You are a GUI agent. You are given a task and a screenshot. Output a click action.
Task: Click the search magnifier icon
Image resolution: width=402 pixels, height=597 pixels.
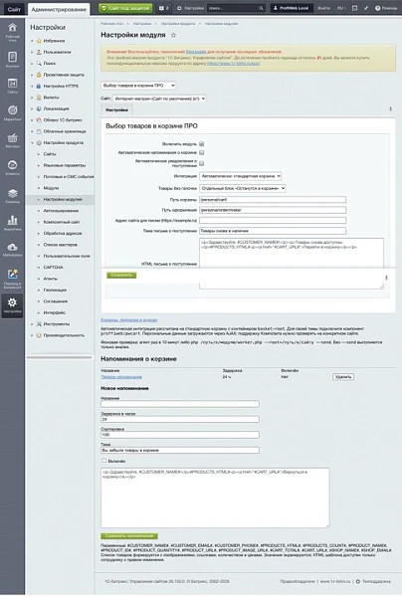[261, 8]
